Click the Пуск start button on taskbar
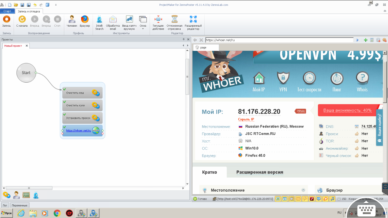The height and width of the screenshot is (218, 388). (x=7, y=213)
